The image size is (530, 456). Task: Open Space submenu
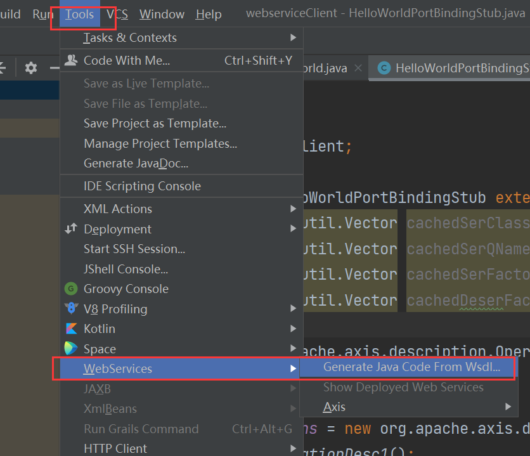[181, 349]
